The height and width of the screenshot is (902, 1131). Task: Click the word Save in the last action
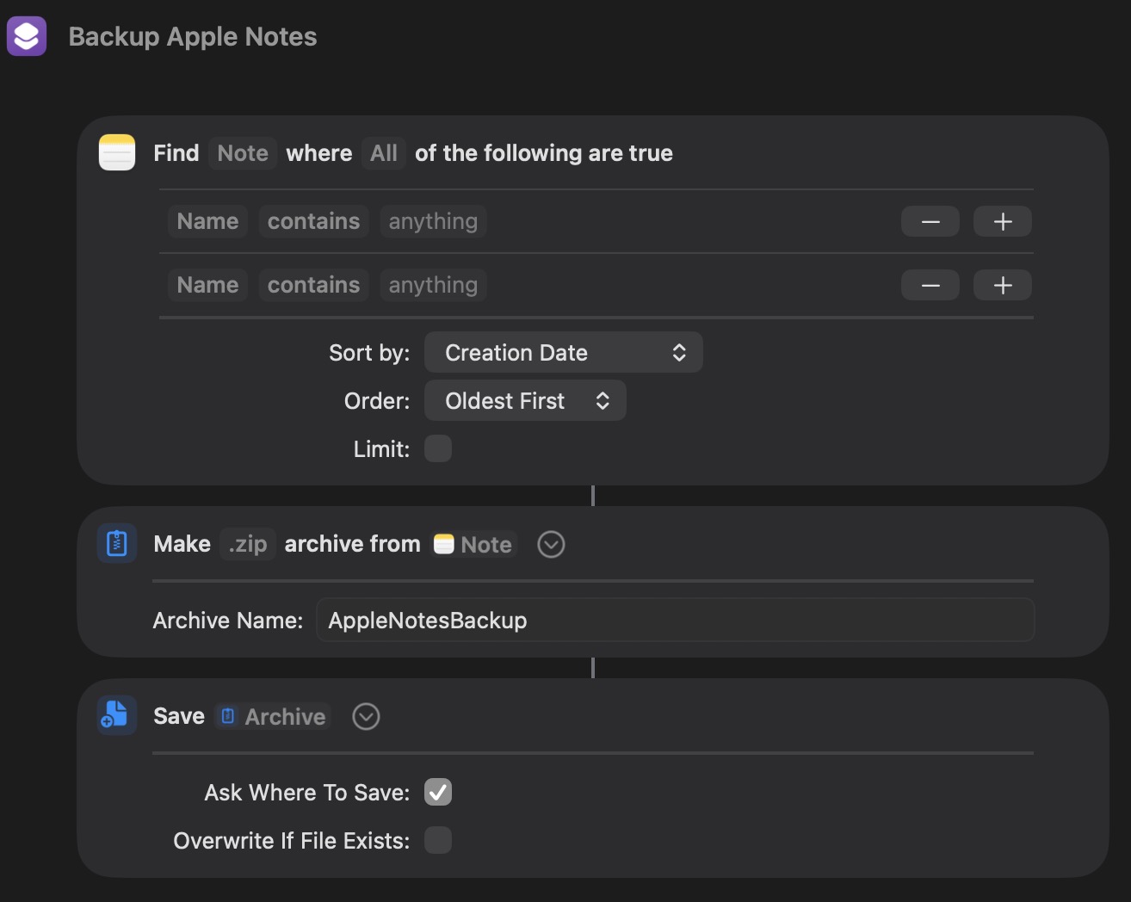[x=179, y=716]
